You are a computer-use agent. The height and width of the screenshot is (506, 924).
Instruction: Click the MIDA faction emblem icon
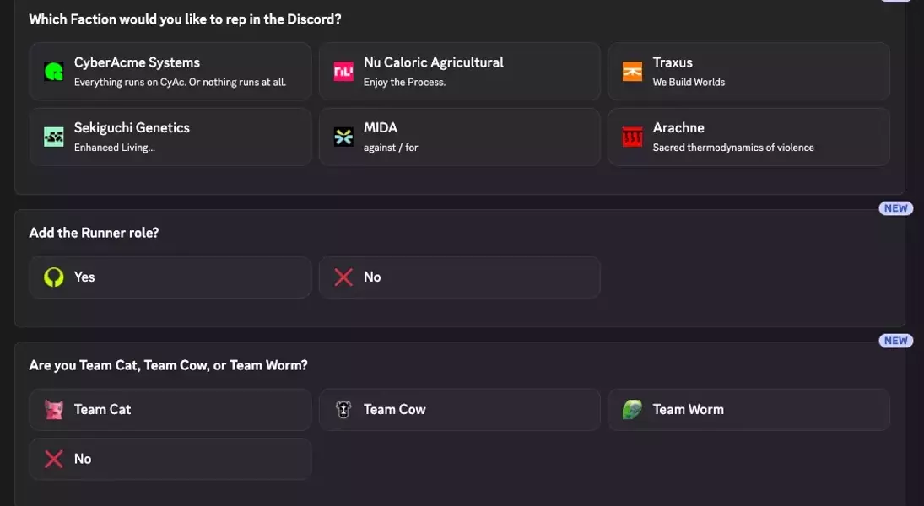(343, 137)
